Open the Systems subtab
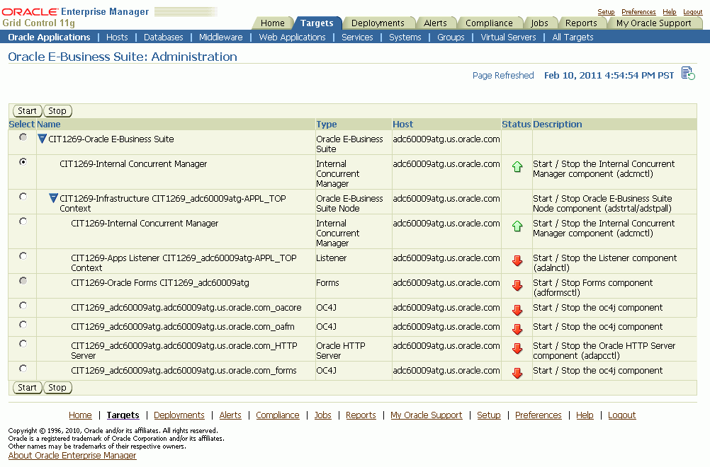 [x=405, y=37]
